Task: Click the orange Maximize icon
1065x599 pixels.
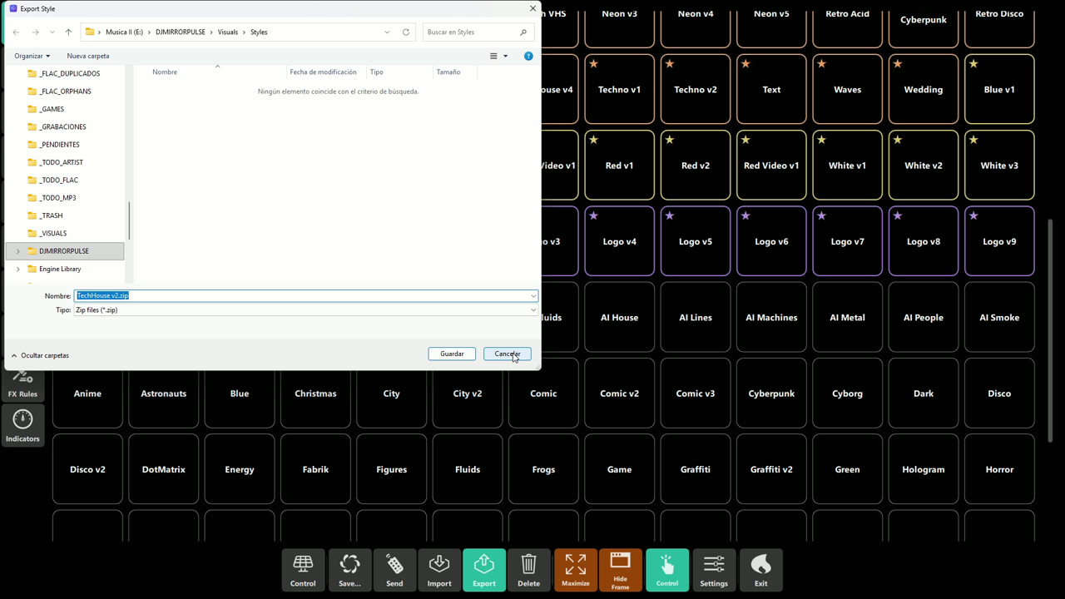Action: (576, 570)
